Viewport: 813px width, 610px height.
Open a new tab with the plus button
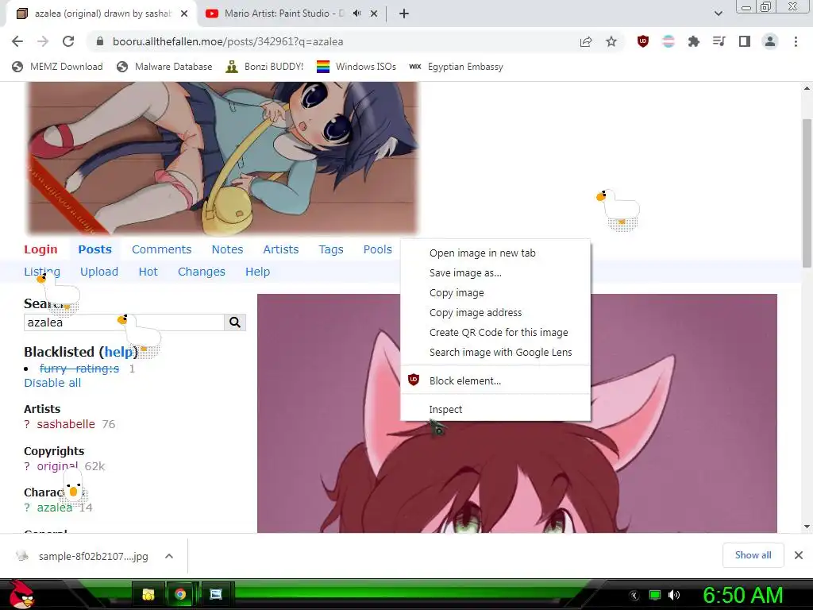[404, 14]
